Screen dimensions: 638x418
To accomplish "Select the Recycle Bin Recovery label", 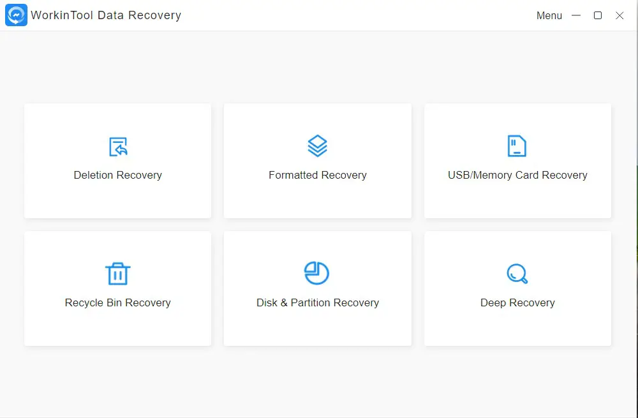I will tap(117, 303).
